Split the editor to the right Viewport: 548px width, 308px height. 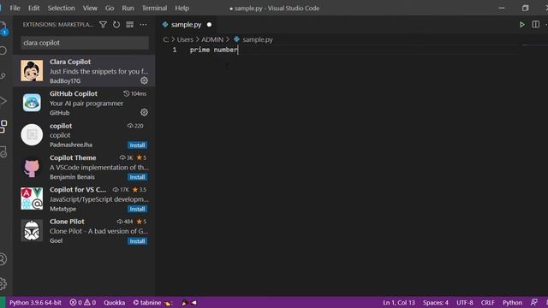pyautogui.click(x=535, y=25)
